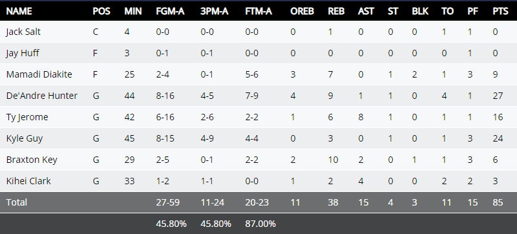This screenshot has height=234, width=517.
Task: Click the FGM-A column header
Action: click(170, 11)
